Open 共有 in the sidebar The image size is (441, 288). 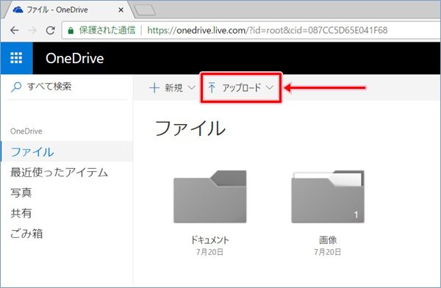pos(21,213)
